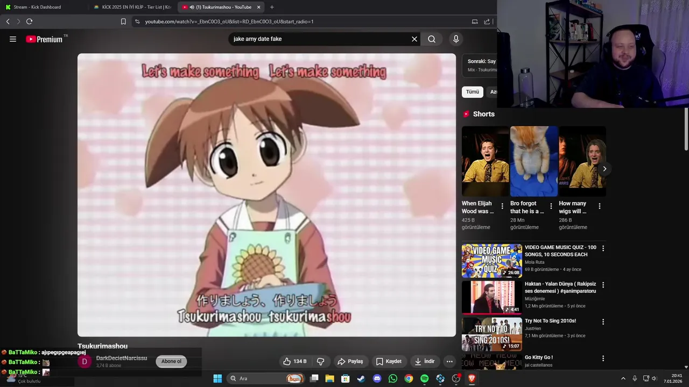Close the Tsukurimashou YouTube tab

(258, 7)
